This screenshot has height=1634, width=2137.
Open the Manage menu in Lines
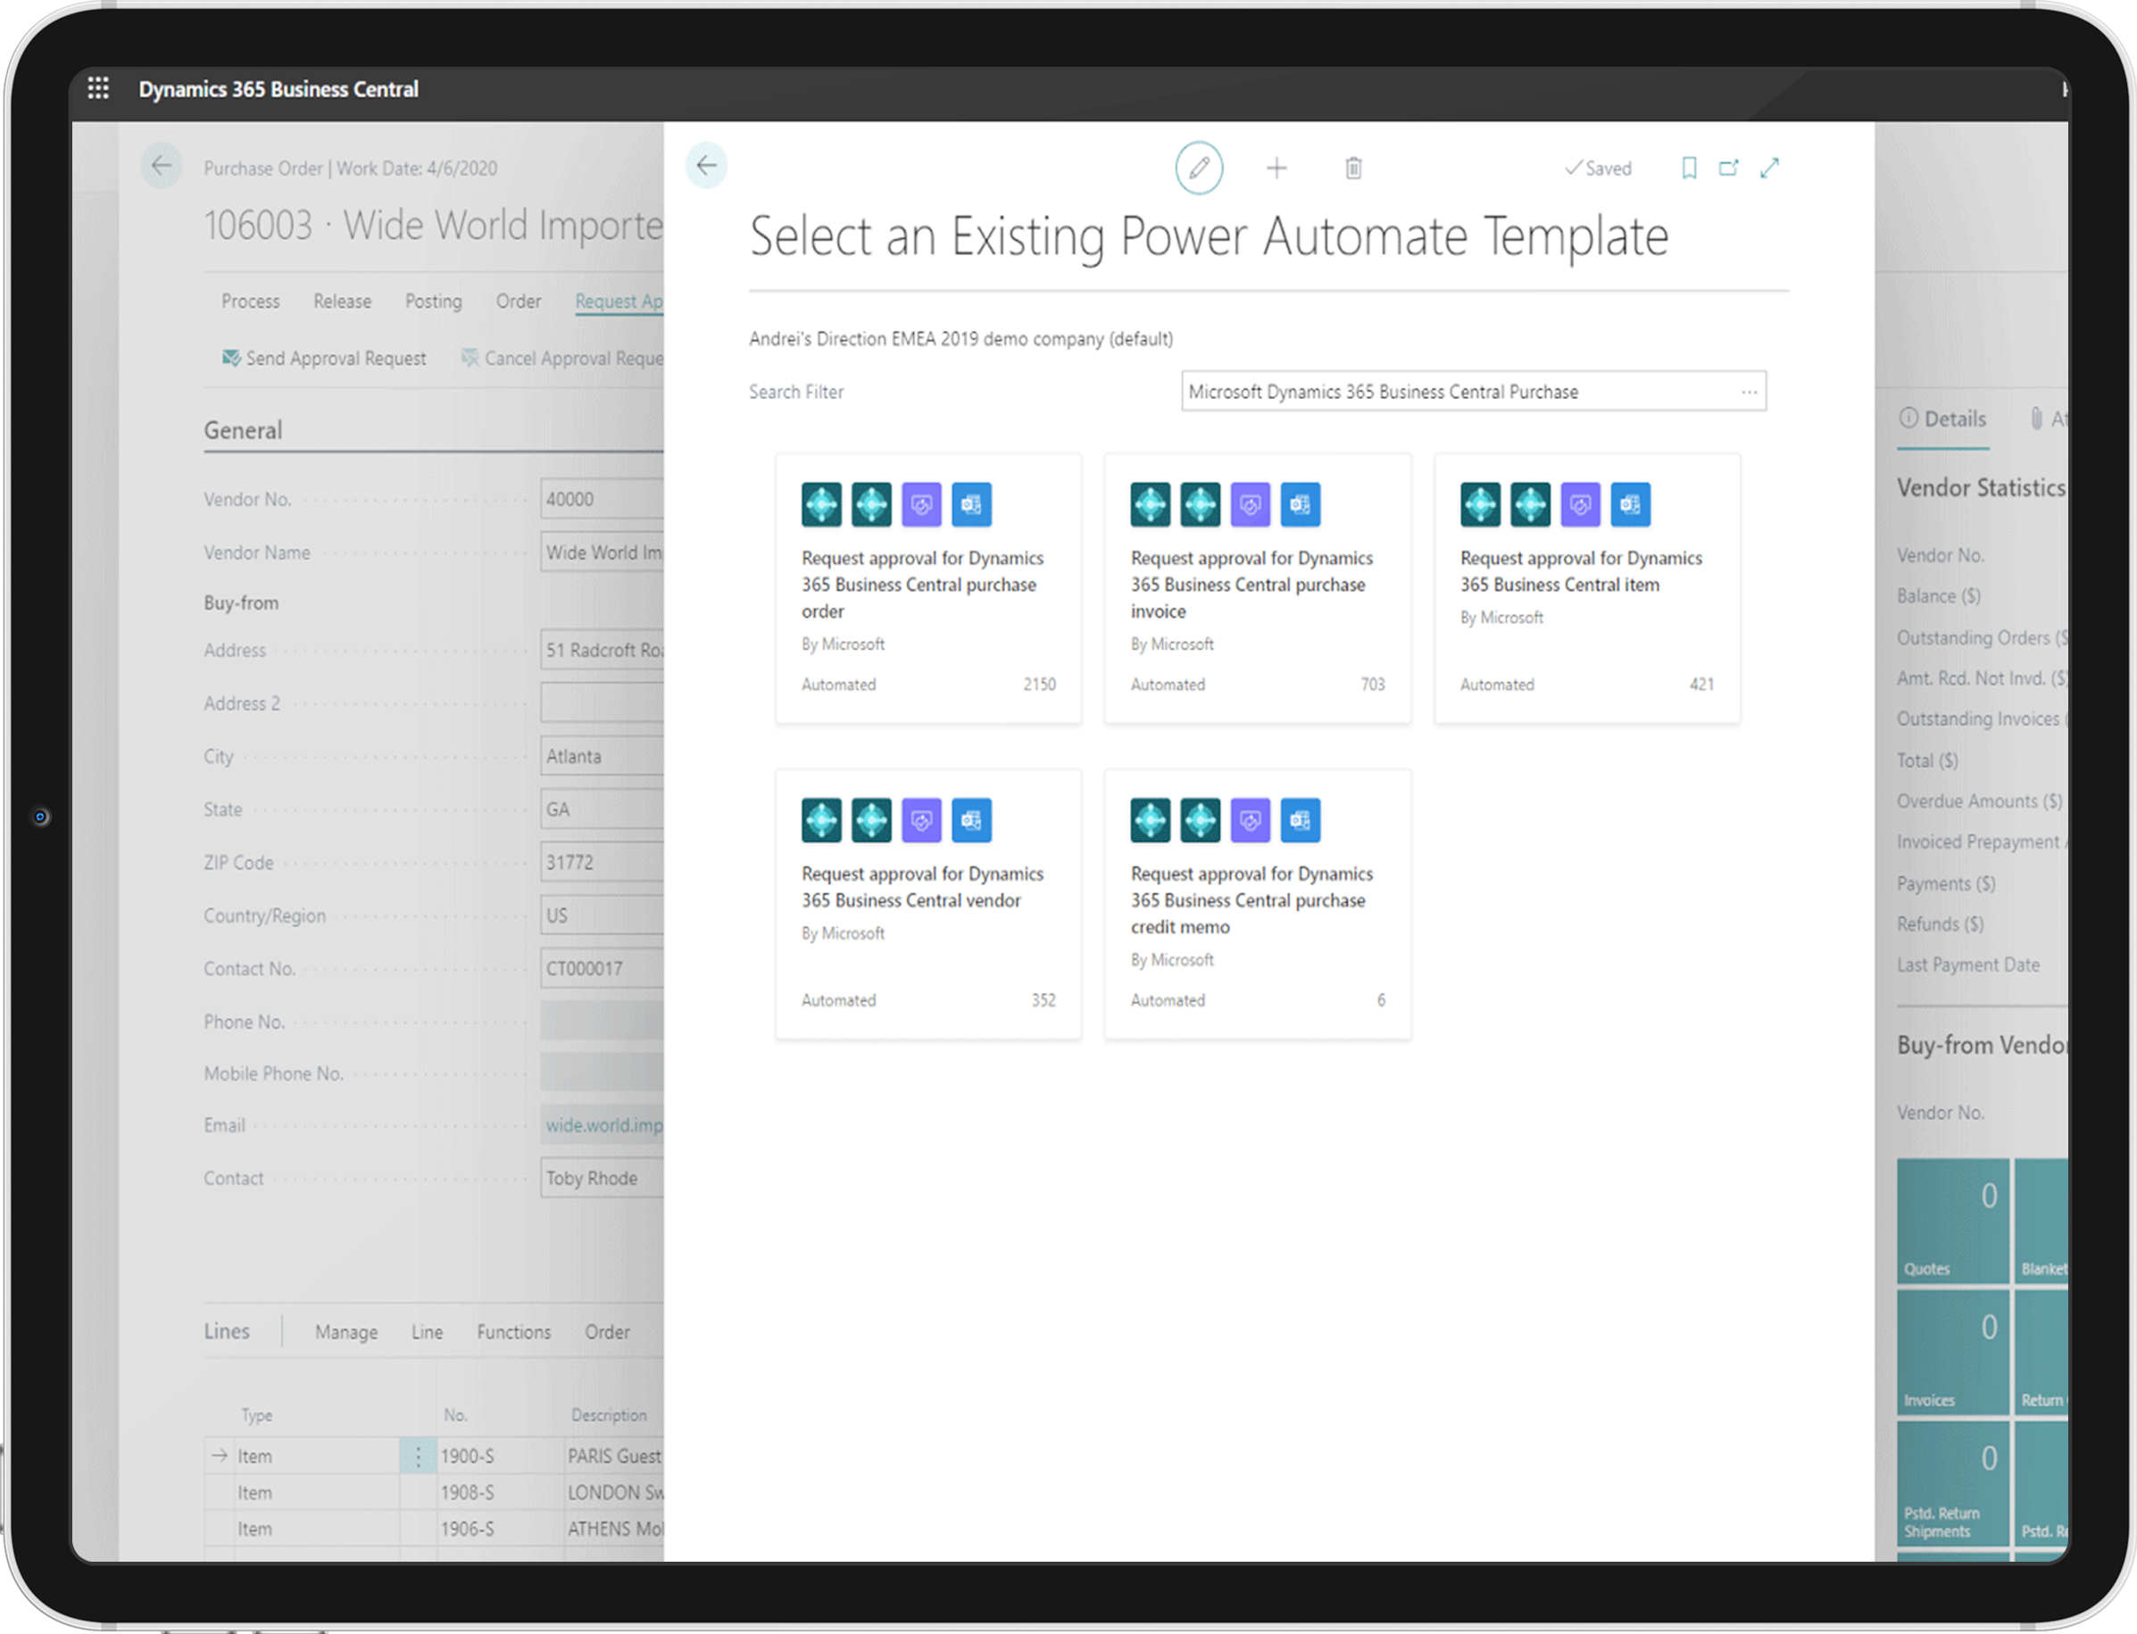click(x=346, y=1331)
